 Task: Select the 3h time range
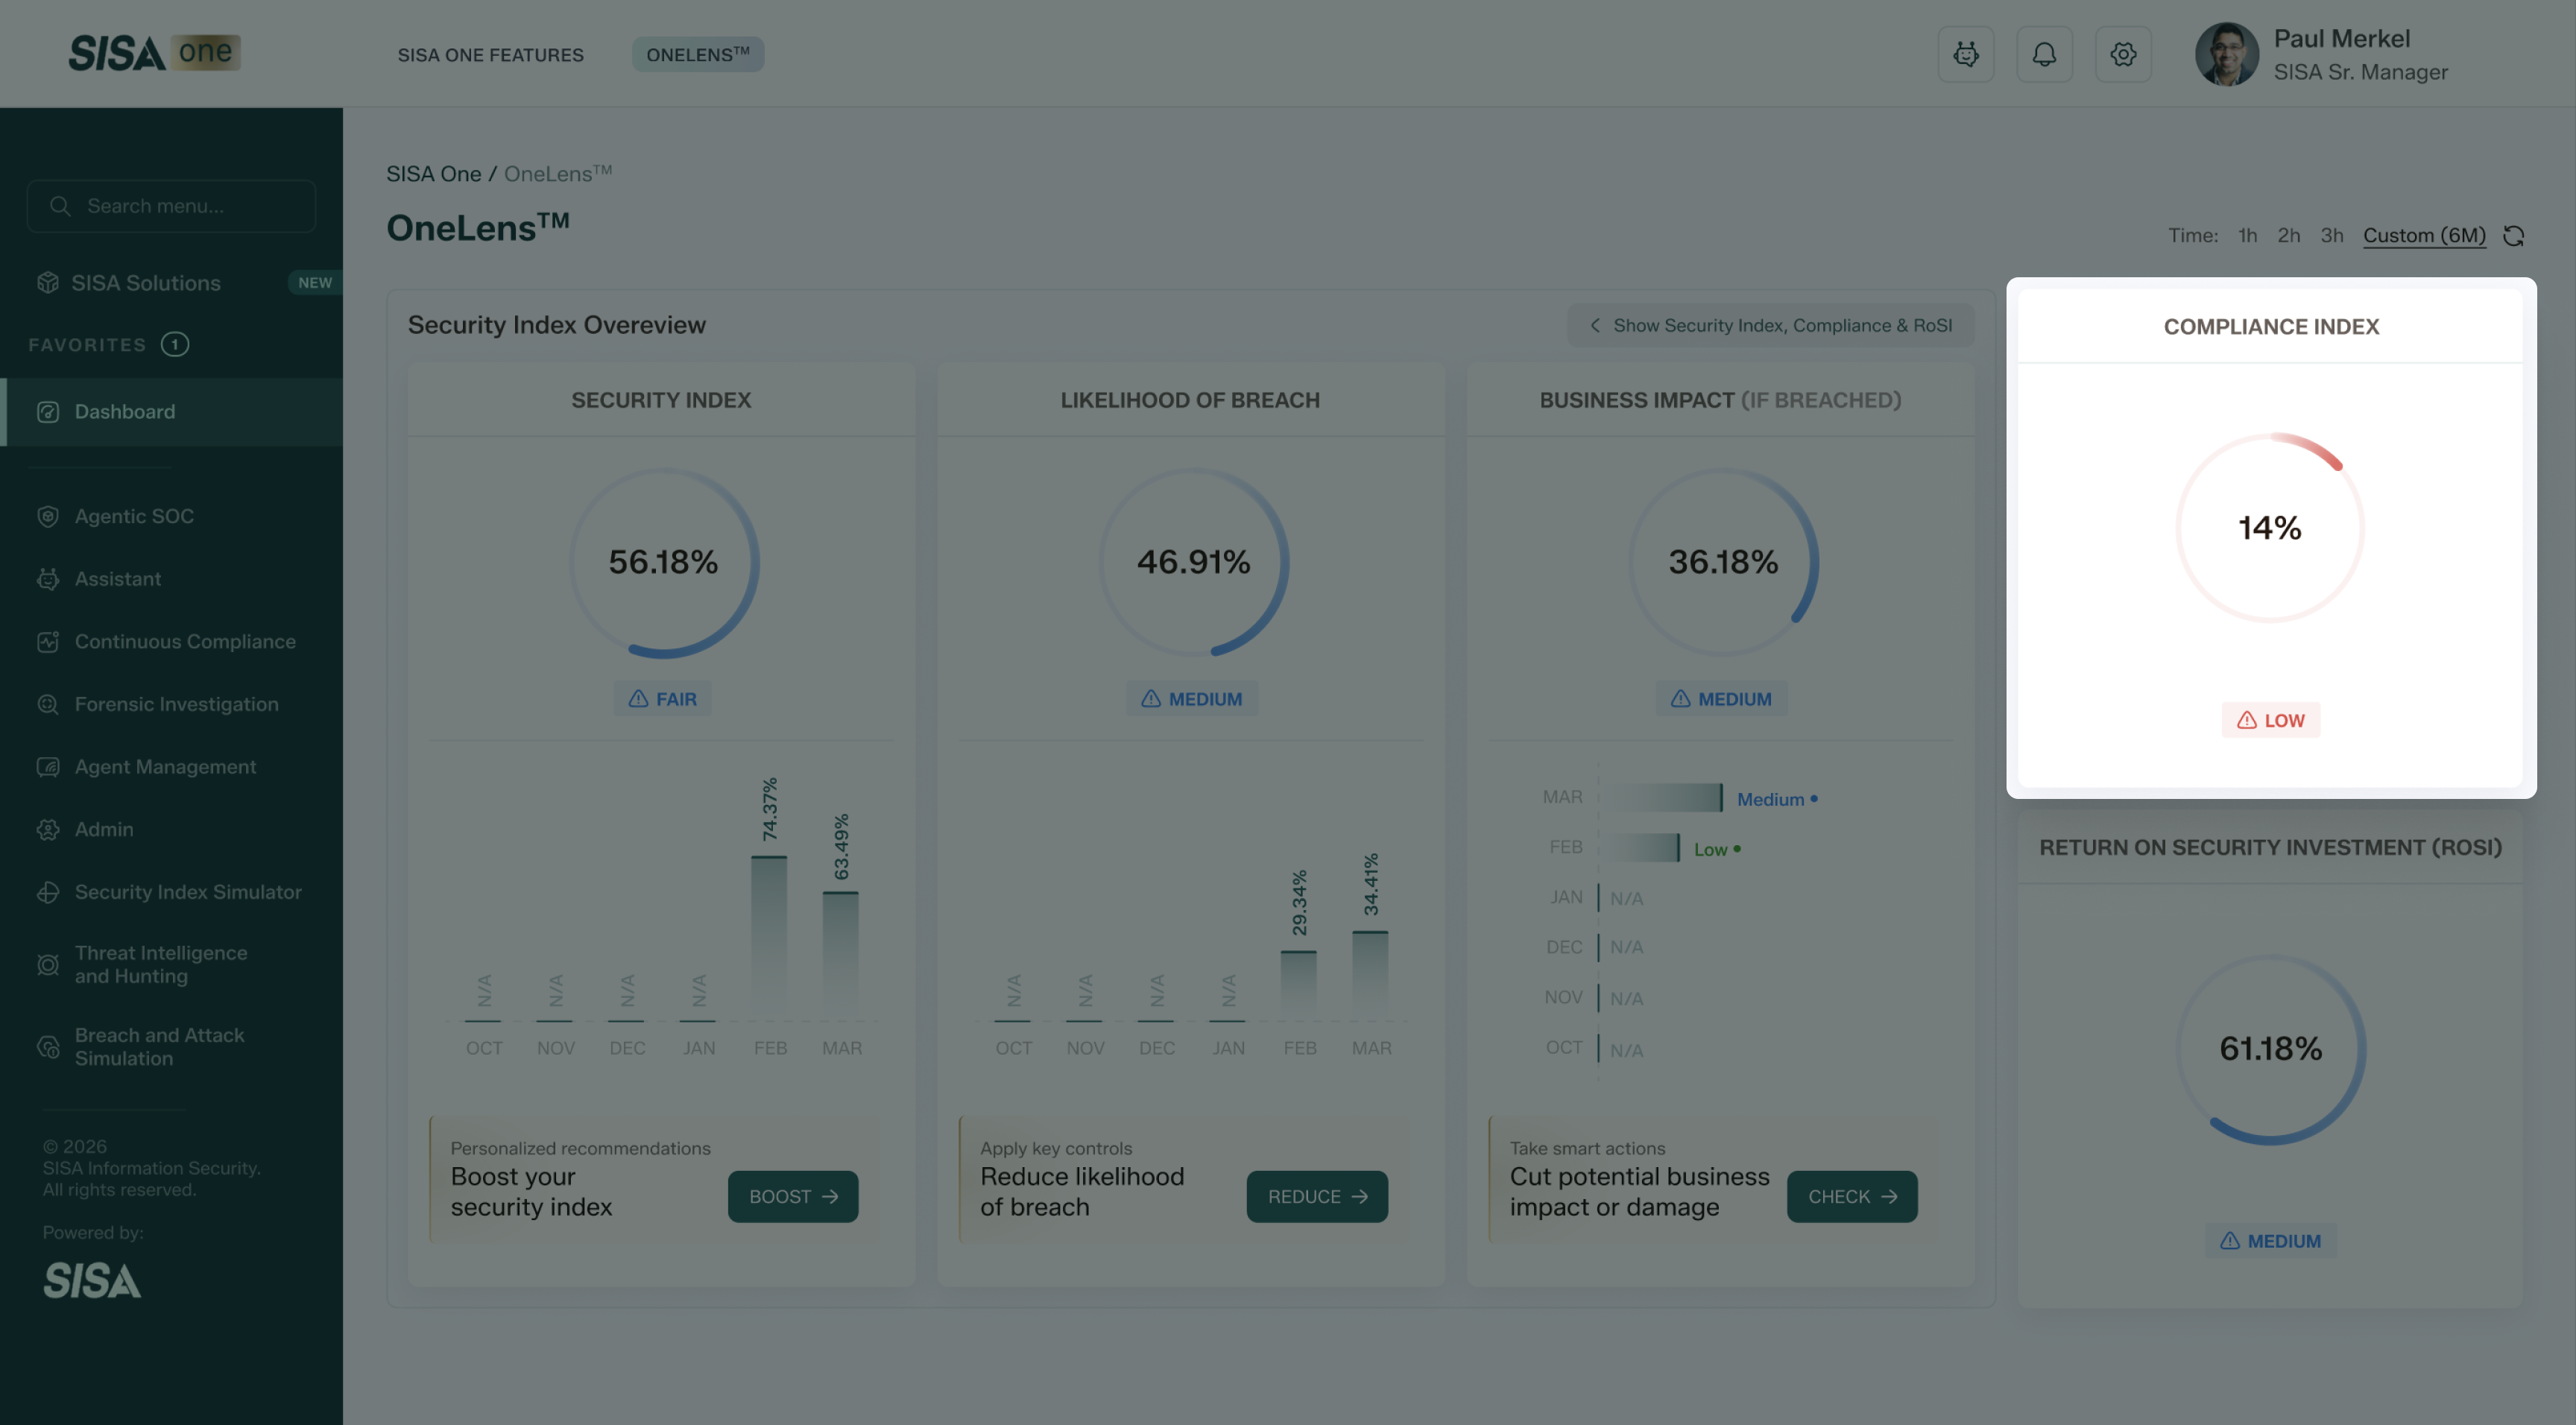(2331, 236)
